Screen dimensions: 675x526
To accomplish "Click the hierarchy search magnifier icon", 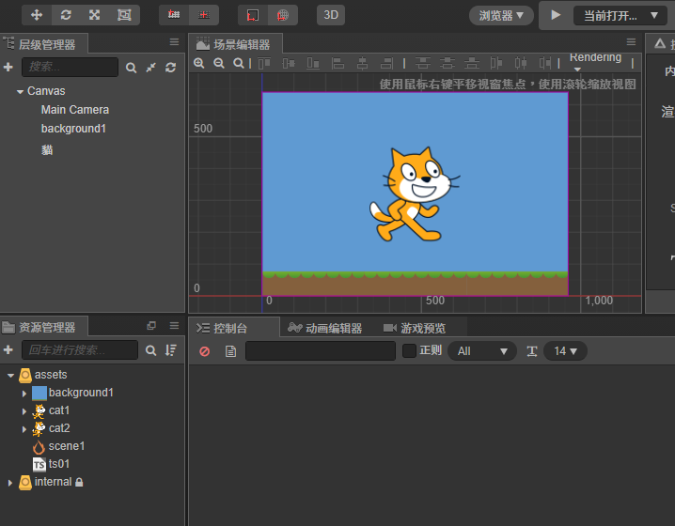I will [x=131, y=68].
